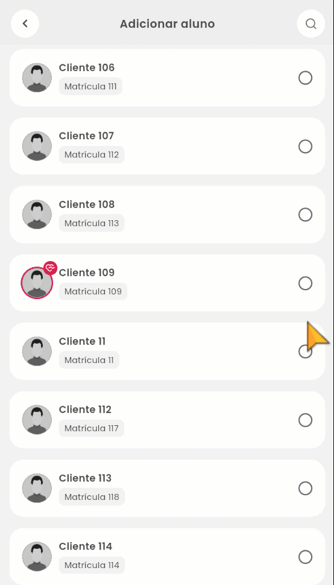Tap the red-ringed avatar of Cliente 109
The image size is (334, 585).
[37, 283]
